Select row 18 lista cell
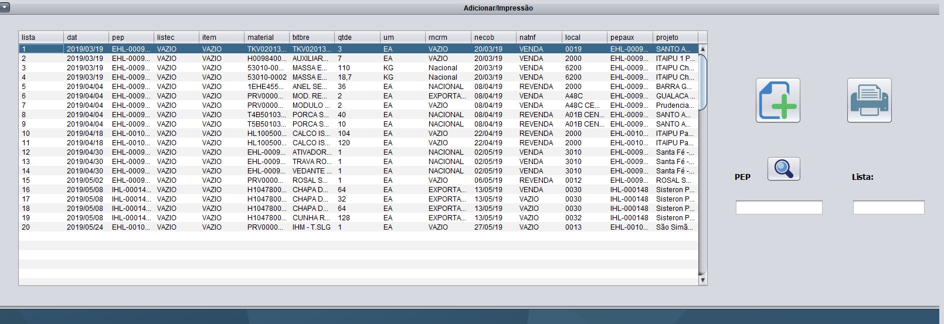This screenshot has width=944, height=324. [41, 209]
